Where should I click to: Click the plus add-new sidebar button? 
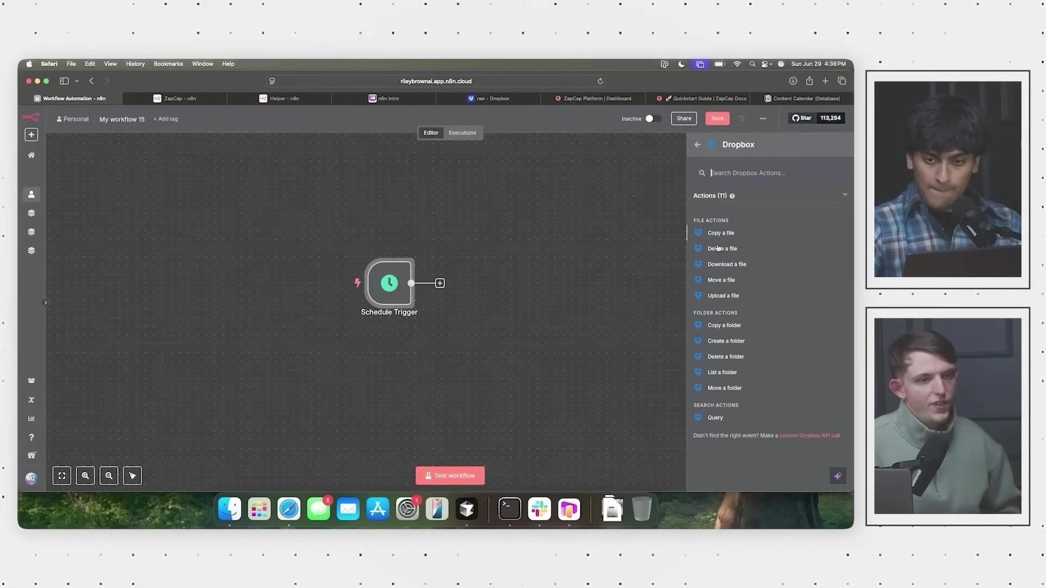pyautogui.click(x=31, y=134)
